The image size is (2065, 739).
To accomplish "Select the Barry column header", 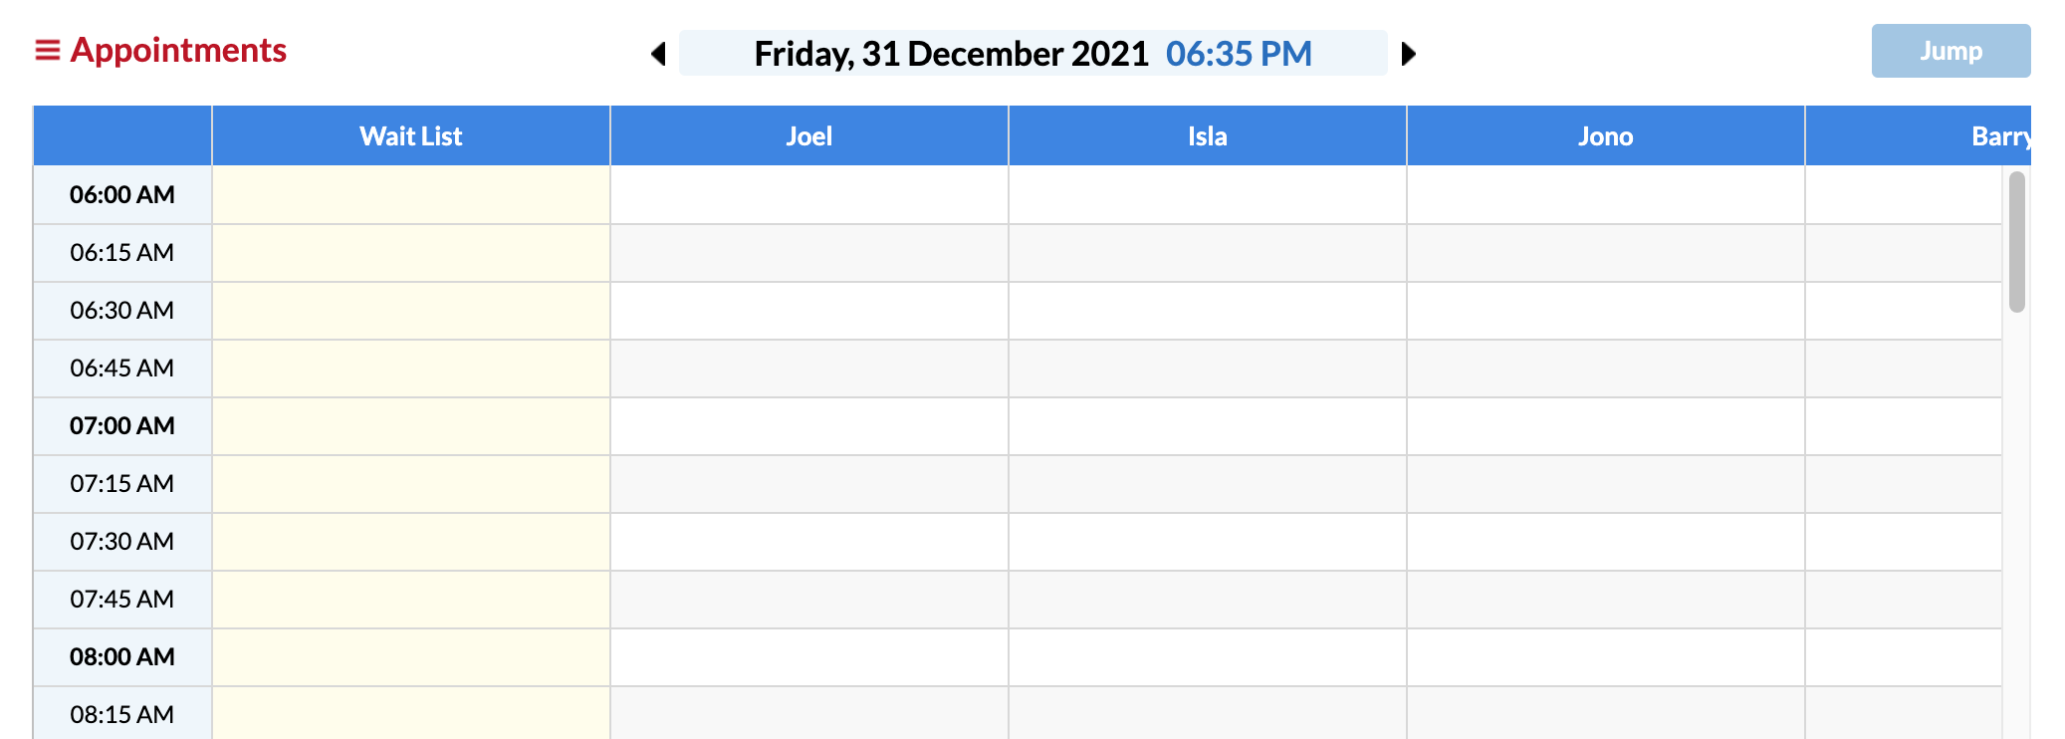I will [x=1999, y=136].
